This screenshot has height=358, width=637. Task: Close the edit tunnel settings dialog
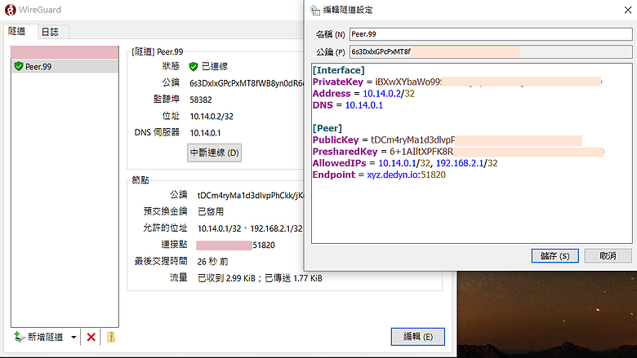[x=628, y=10]
